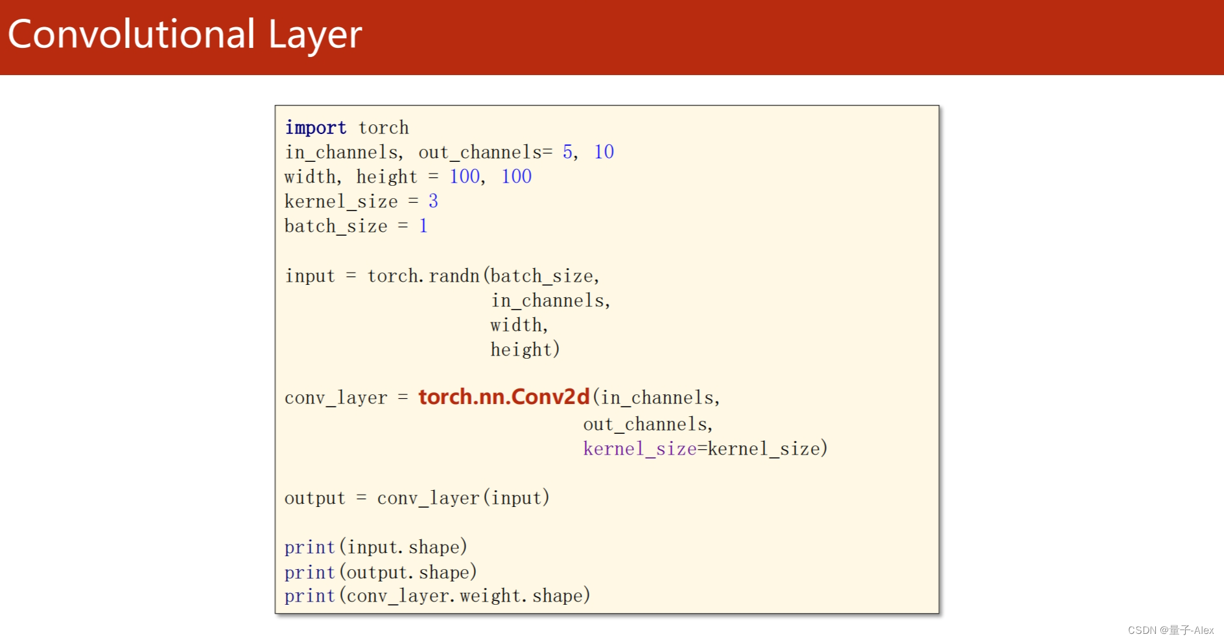Click the 'in_channels, out_channels= 5, 10' line
Screen dimensions: 1224x641
(449, 152)
